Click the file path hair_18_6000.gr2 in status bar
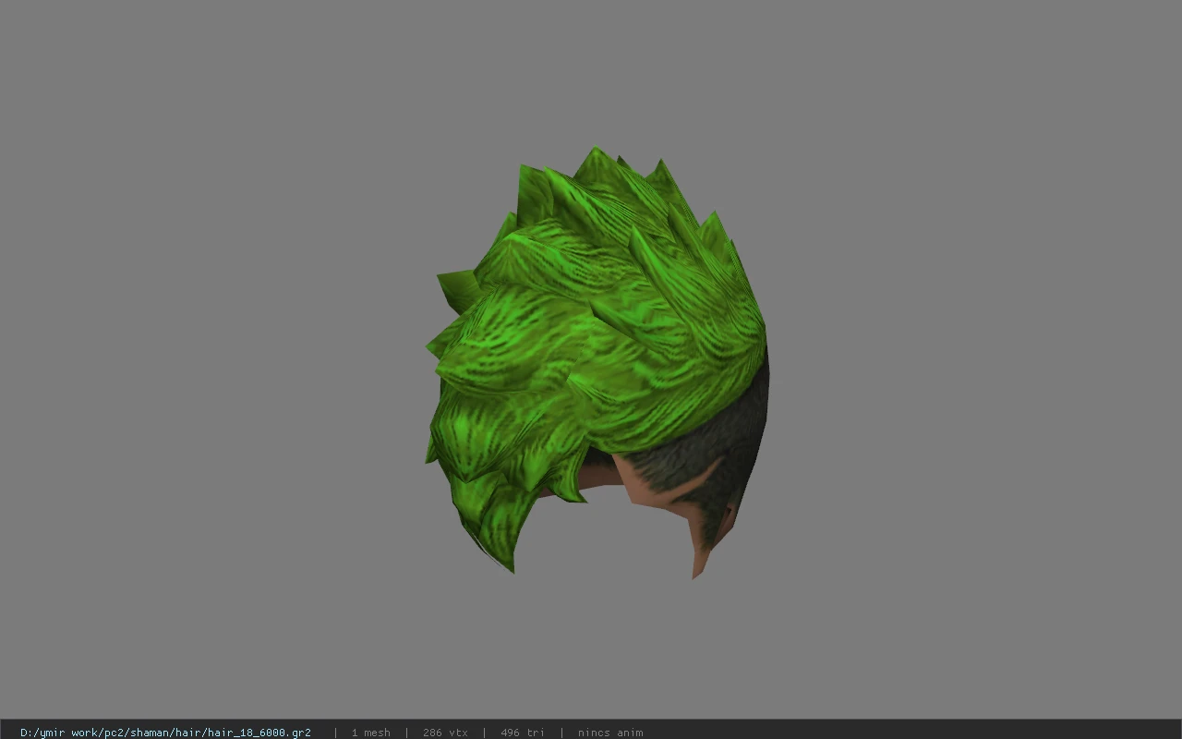The image size is (1182, 739). (x=165, y=733)
